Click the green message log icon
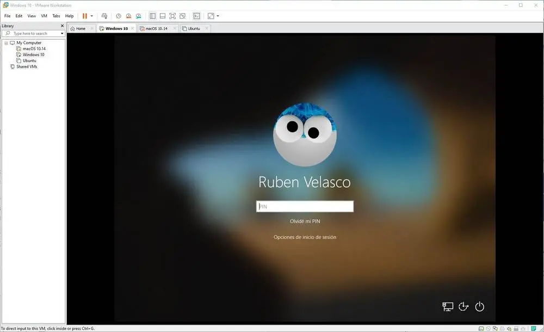The image size is (544, 332). [x=534, y=329]
